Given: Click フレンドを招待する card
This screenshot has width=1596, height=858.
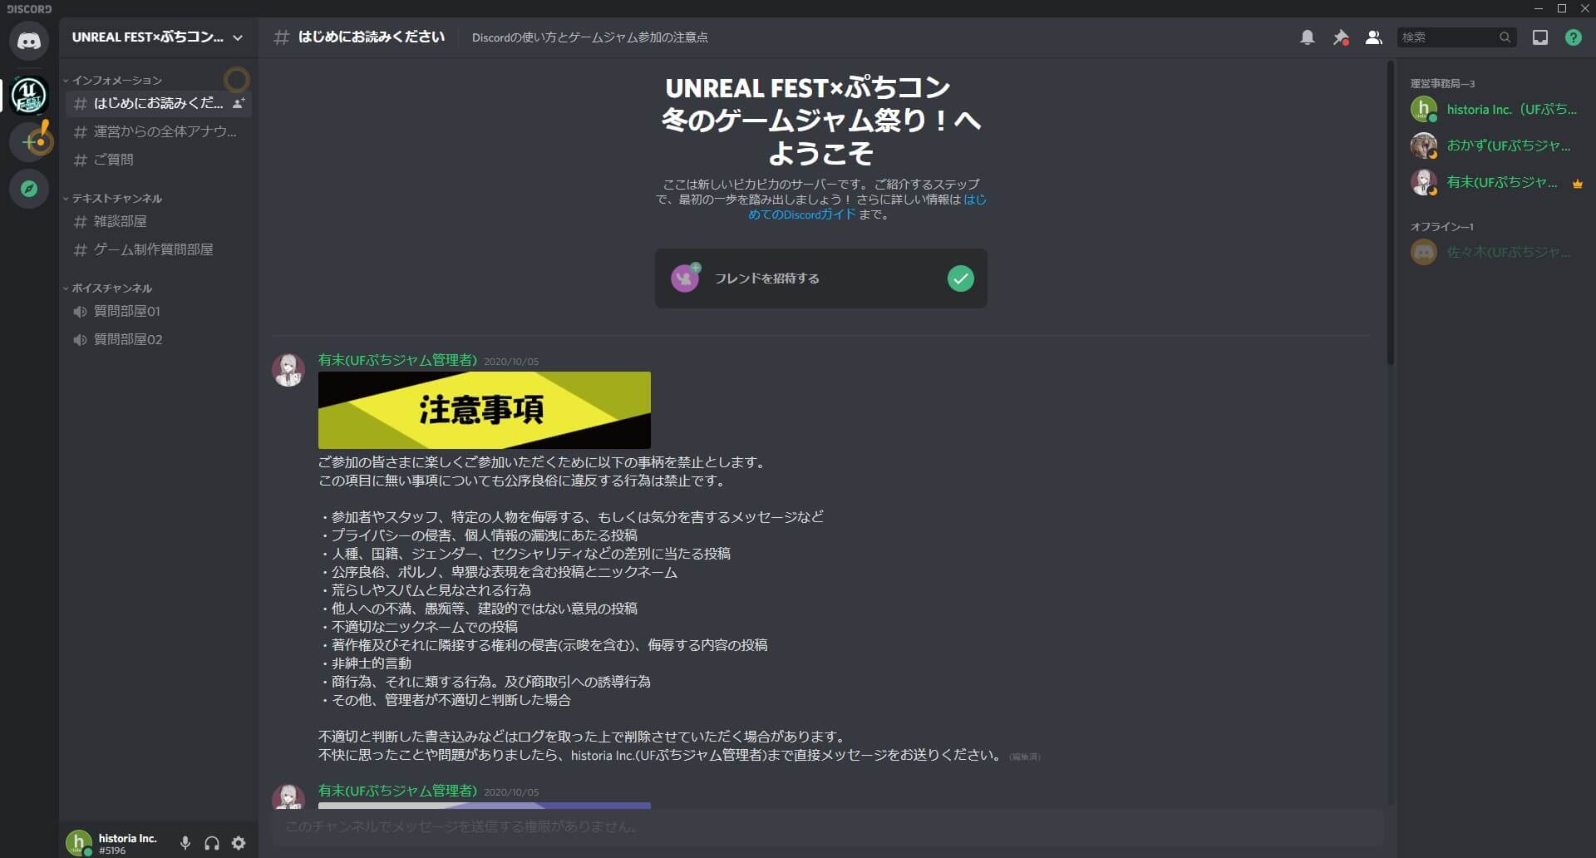Looking at the screenshot, I should click(x=820, y=279).
